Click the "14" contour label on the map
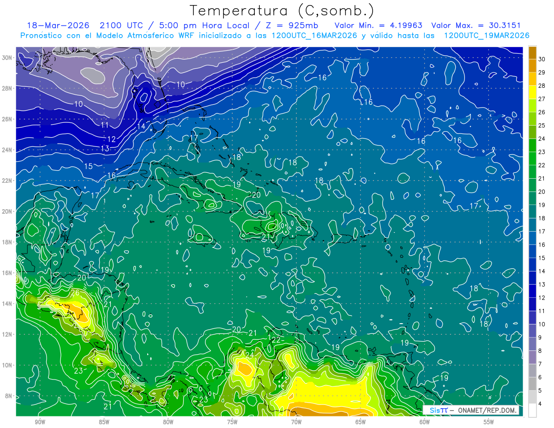The height and width of the screenshot is (428, 554). 141,126
